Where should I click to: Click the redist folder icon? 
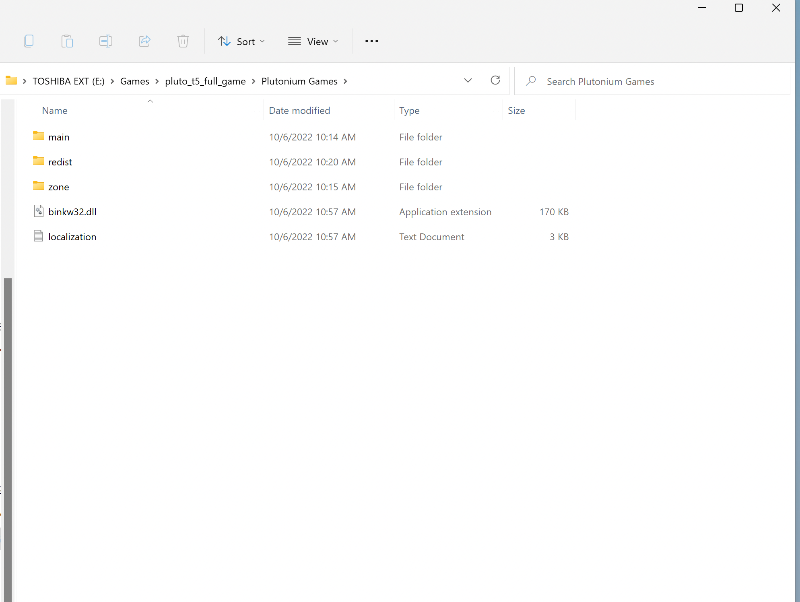point(39,161)
